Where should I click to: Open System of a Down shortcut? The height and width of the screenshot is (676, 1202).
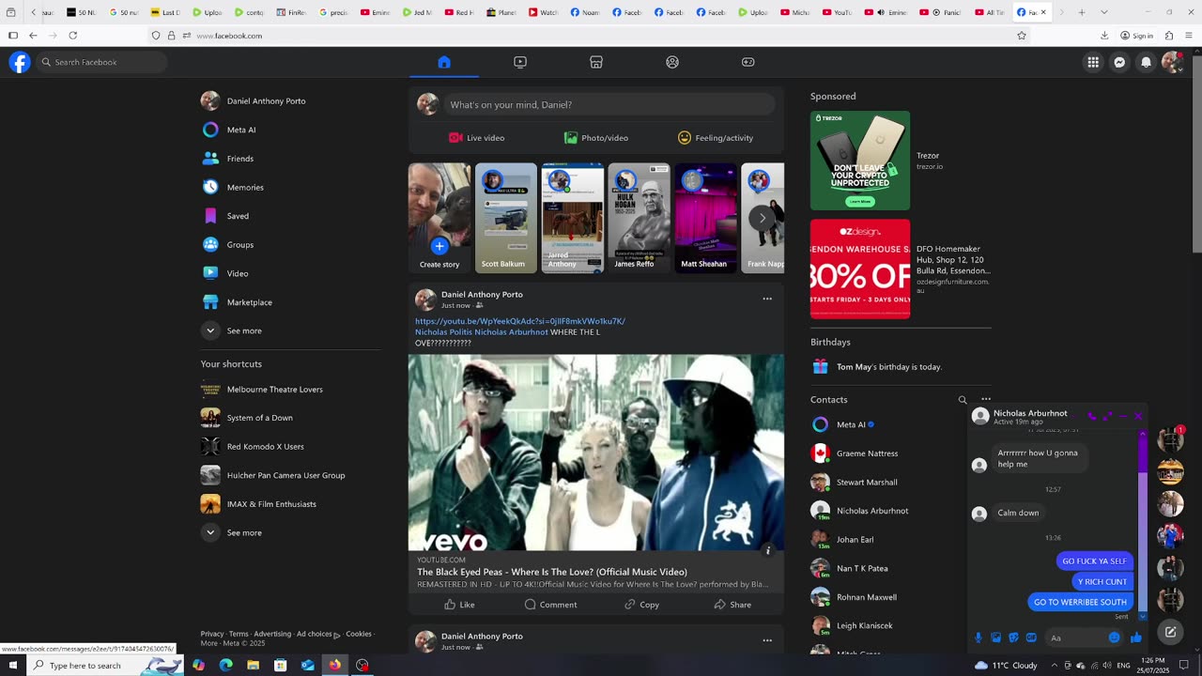(x=289, y=418)
